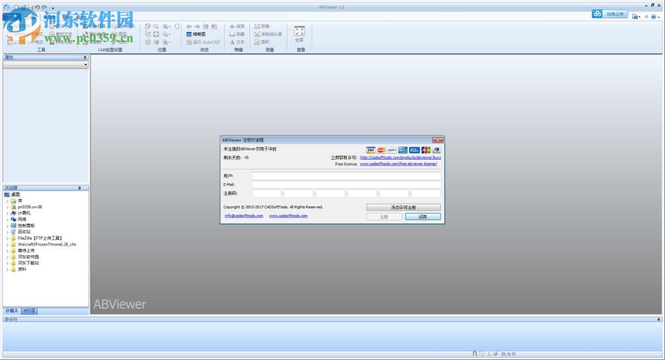Click the last registration code box
The width and height of the screenshot is (665, 360).
point(426,193)
